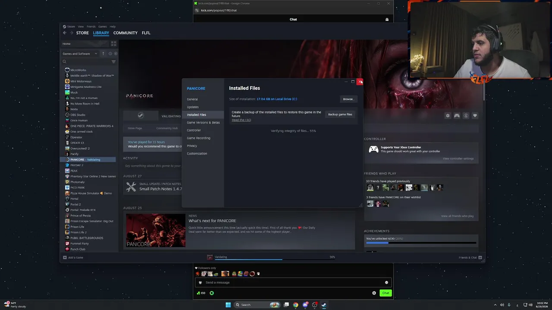
Task: Open Controller section in properties dialog
Action: pos(194,130)
